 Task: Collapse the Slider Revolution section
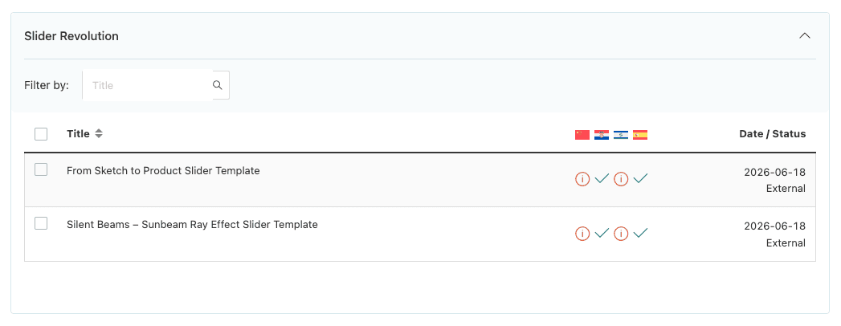pyautogui.click(x=805, y=36)
